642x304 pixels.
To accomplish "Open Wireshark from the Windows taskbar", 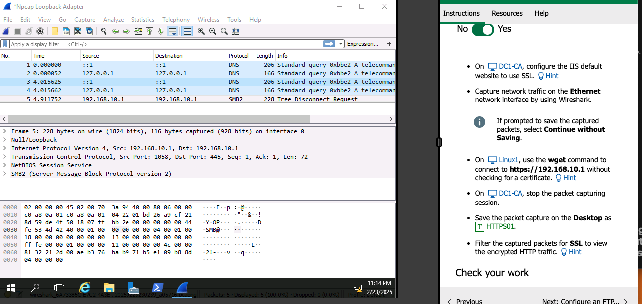I will click(x=183, y=288).
